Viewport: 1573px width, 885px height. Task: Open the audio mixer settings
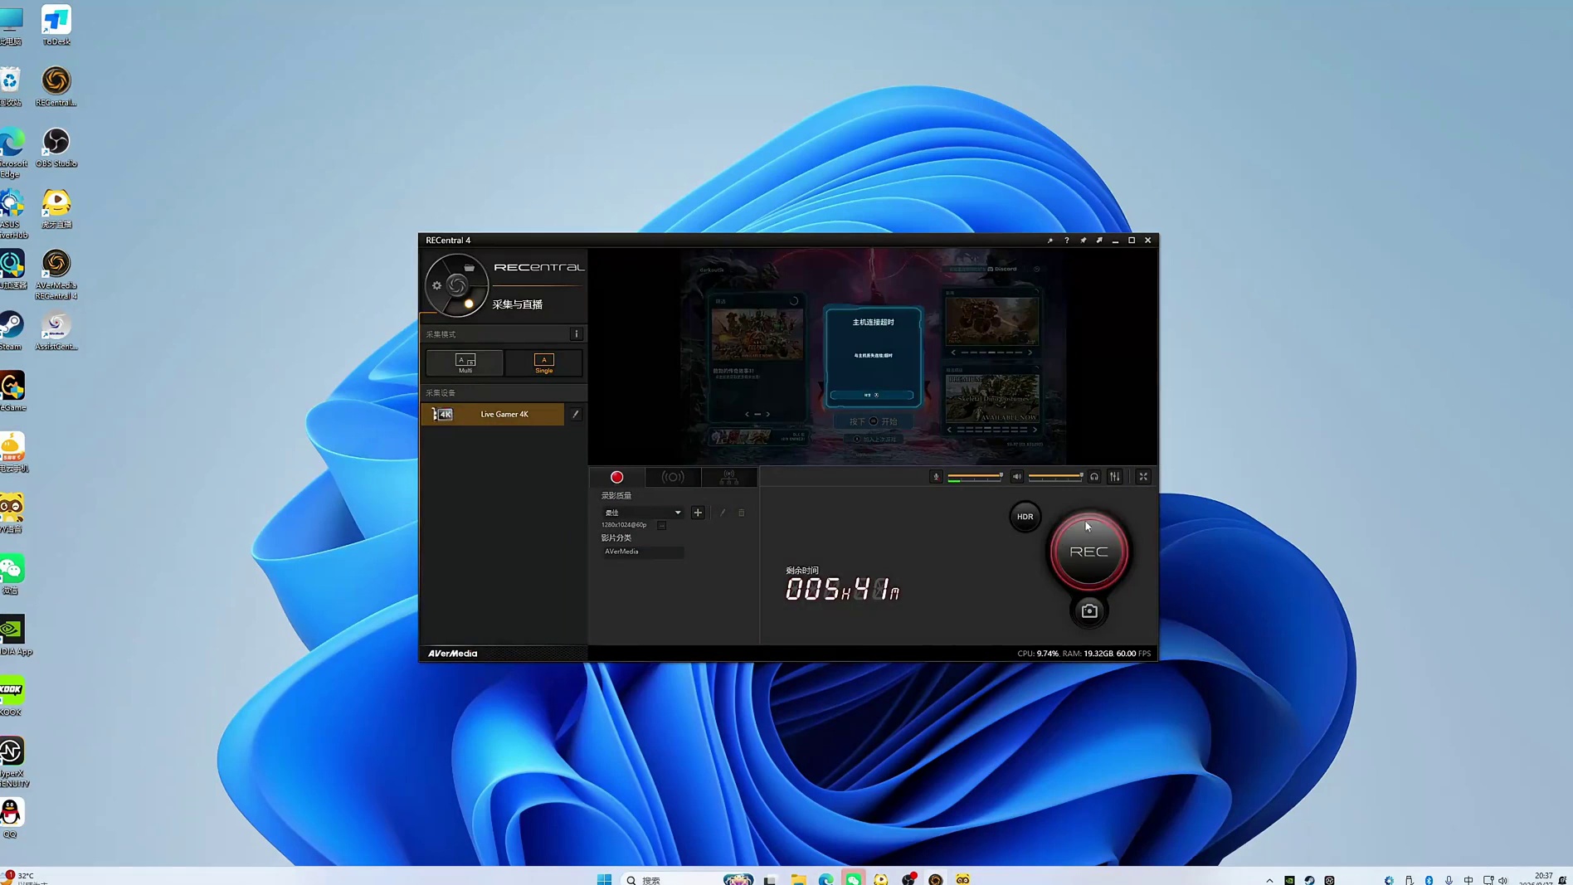point(1115,477)
